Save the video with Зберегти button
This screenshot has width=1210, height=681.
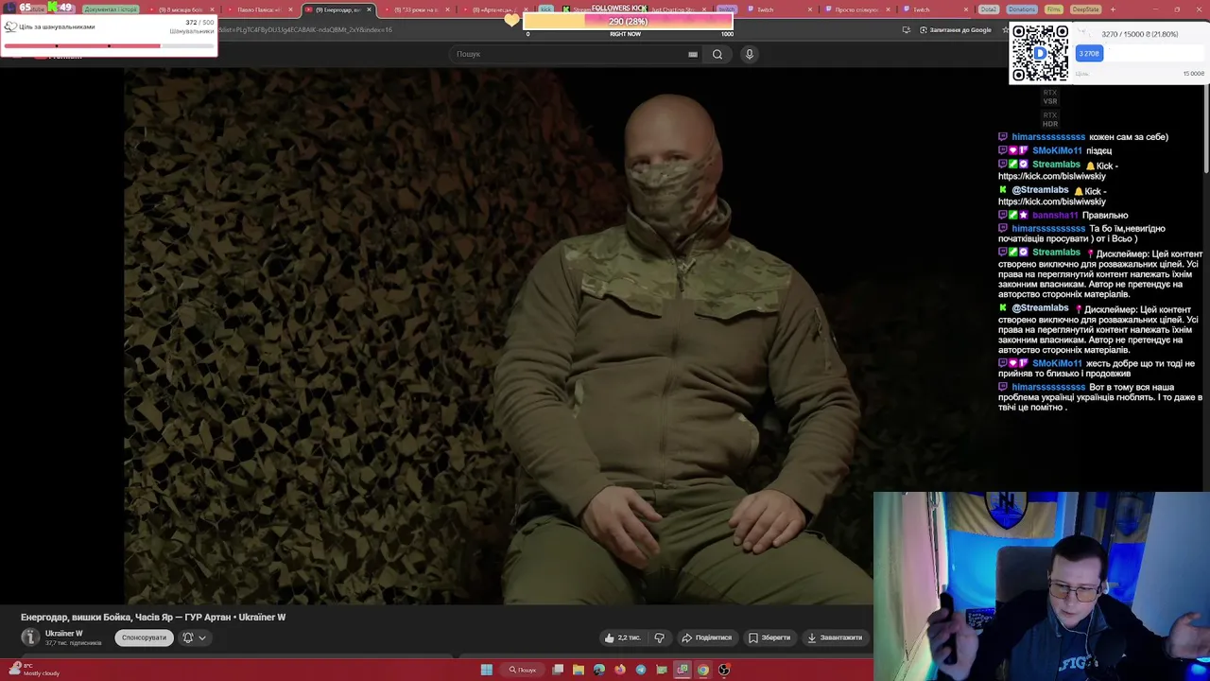point(769,637)
